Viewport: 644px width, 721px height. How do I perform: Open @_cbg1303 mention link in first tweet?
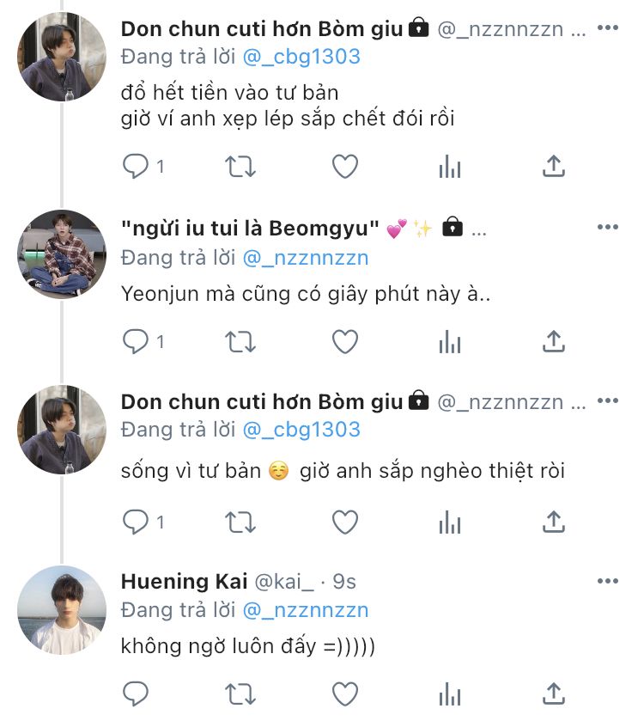click(x=301, y=57)
